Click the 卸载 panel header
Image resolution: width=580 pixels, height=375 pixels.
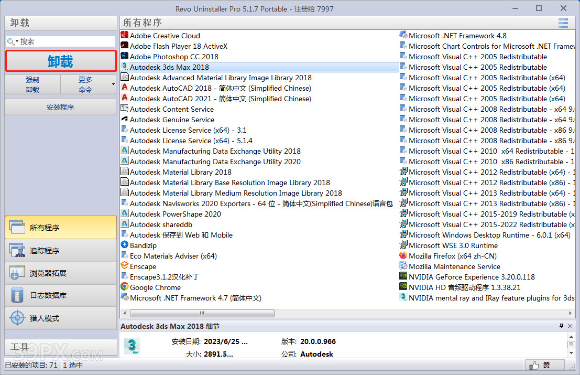[x=61, y=23]
